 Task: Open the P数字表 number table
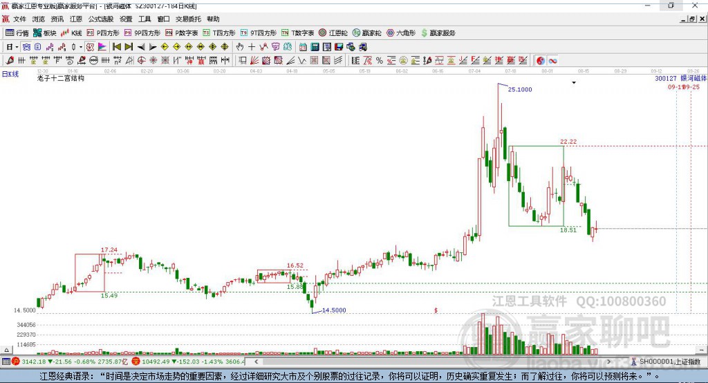(182, 33)
